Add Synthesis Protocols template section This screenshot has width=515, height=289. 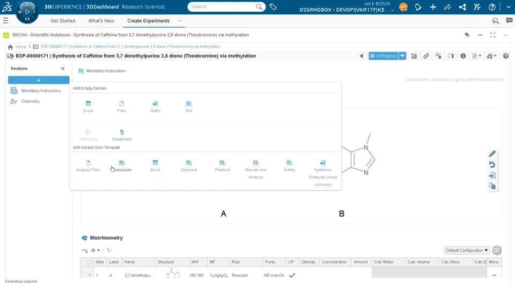(322, 173)
